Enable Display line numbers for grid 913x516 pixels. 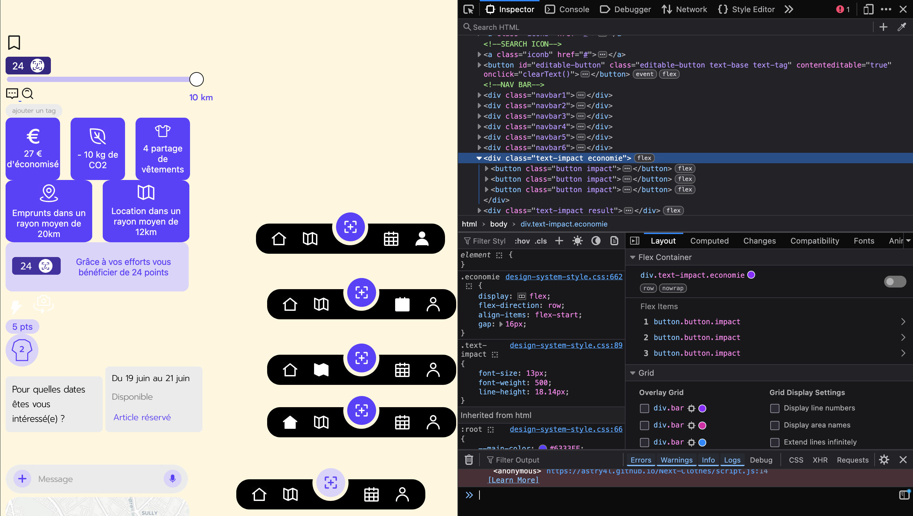[x=775, y=408]
